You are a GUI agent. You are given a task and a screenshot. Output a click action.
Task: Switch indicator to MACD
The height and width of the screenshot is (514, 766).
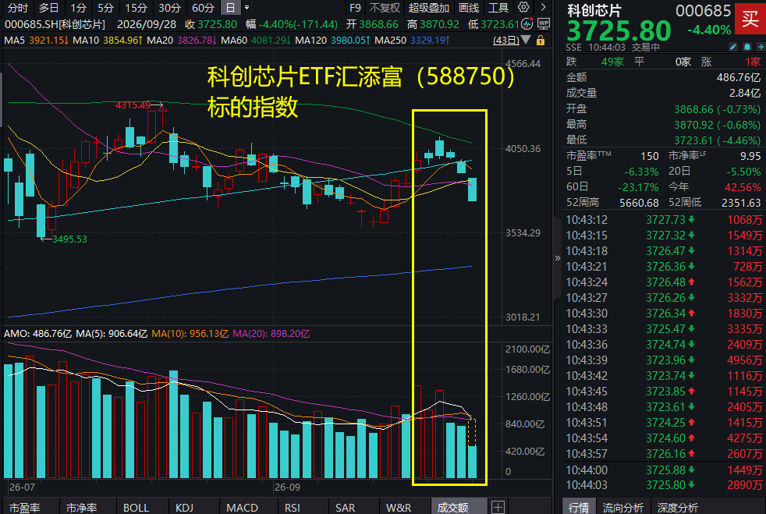[242, 507]
